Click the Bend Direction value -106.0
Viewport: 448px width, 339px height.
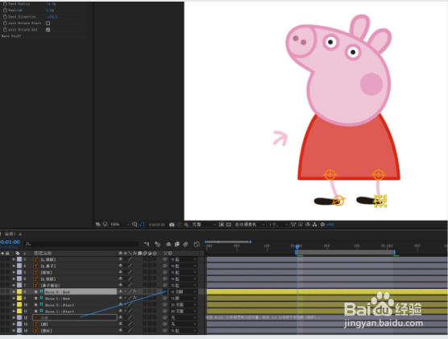coord(52,17)
